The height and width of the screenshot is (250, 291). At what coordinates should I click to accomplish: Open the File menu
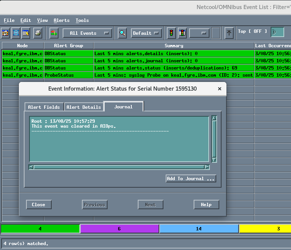tap(9, 20)
